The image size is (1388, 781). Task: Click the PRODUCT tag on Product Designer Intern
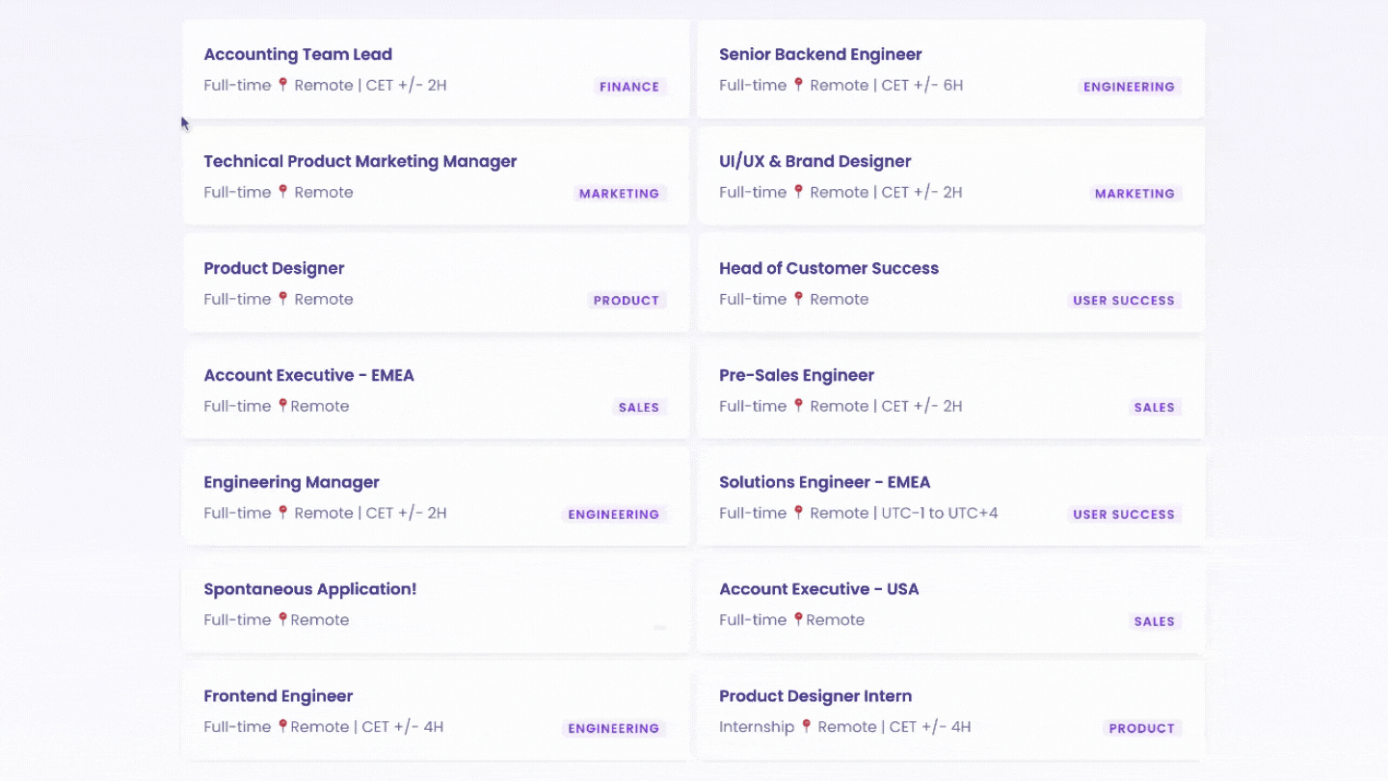pos(1141,729)
